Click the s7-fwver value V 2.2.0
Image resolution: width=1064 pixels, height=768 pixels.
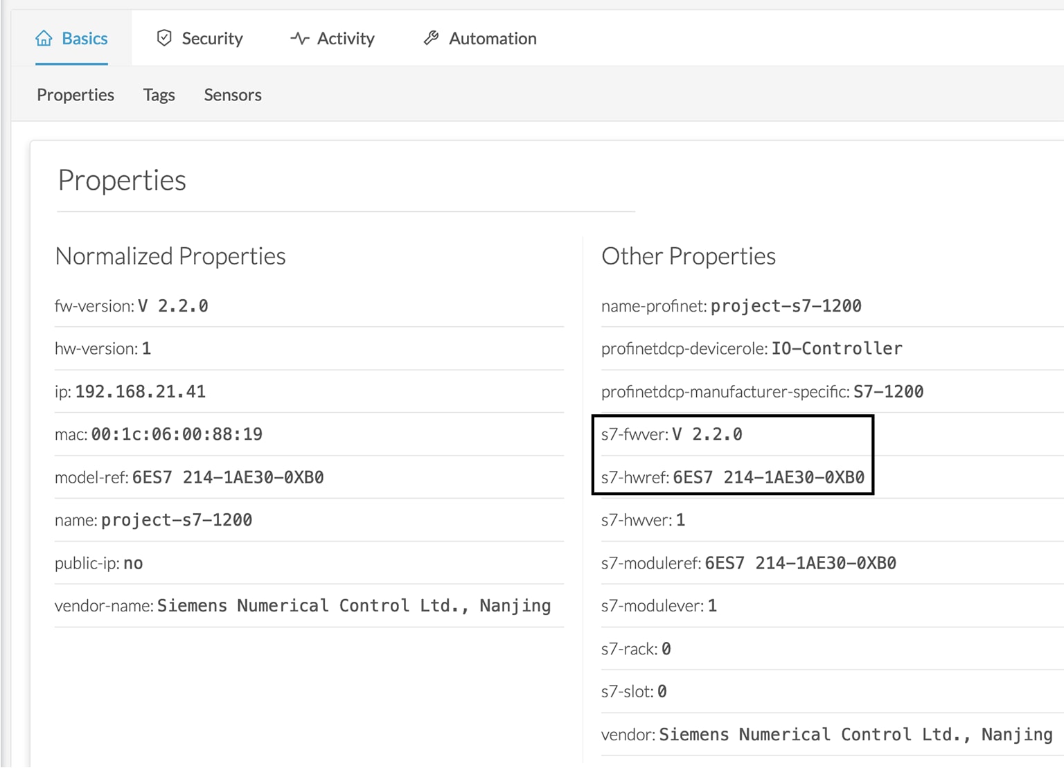point(707,435)
